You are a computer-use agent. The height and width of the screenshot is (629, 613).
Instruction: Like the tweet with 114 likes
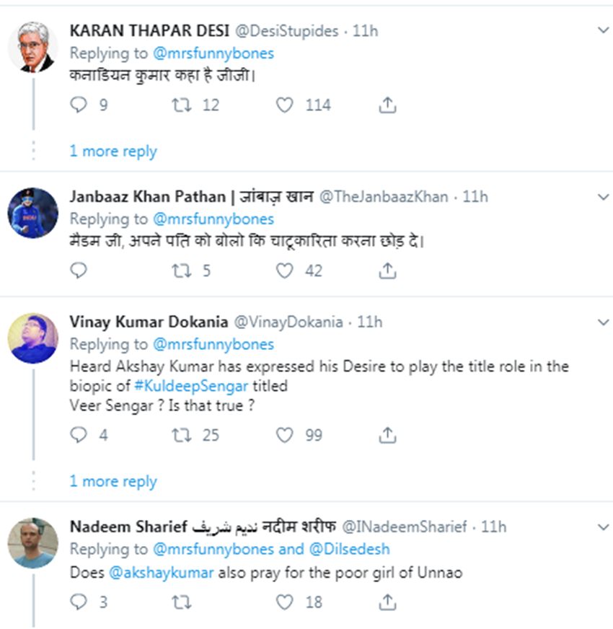[x=286, y=105]
